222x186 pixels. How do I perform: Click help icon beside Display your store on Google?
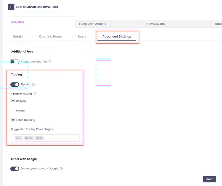[x=61, y=169]
